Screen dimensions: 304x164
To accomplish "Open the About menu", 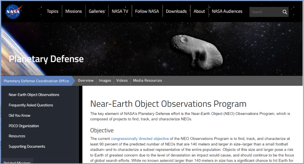I will pos(199,11).
